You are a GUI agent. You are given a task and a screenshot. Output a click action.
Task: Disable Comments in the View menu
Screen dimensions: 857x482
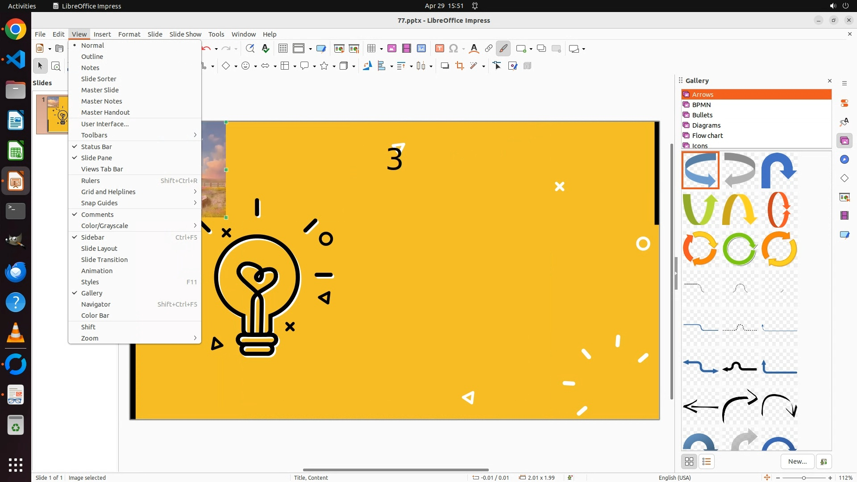pos(97,215)
